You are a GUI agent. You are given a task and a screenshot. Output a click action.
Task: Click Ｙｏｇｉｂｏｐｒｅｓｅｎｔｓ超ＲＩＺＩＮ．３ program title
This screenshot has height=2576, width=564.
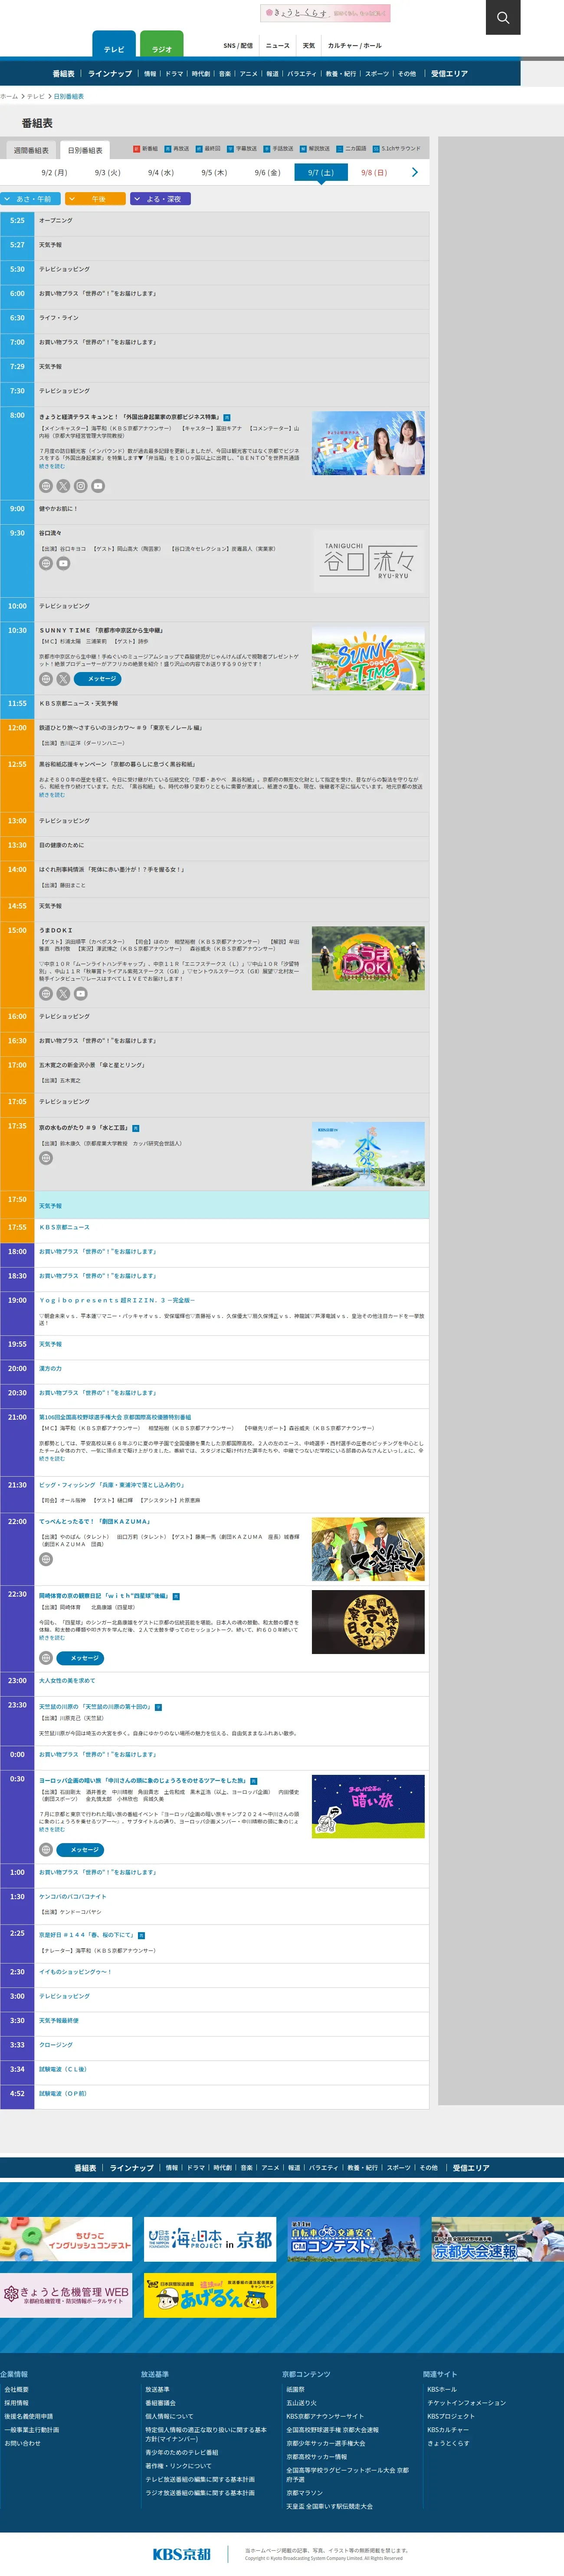[x=117, y=1301]
